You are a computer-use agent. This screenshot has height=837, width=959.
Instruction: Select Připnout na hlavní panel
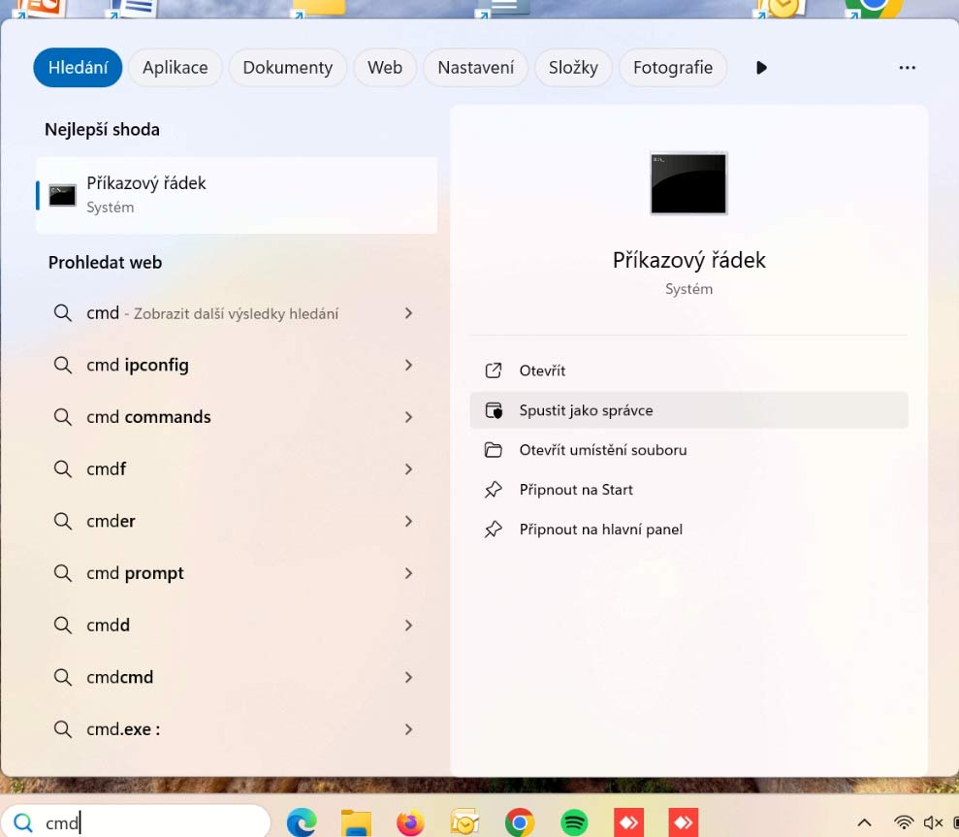pyautogui.click(x=688, y=530)
